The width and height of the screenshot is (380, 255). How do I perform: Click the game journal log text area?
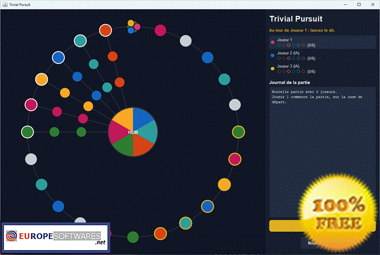322,152
